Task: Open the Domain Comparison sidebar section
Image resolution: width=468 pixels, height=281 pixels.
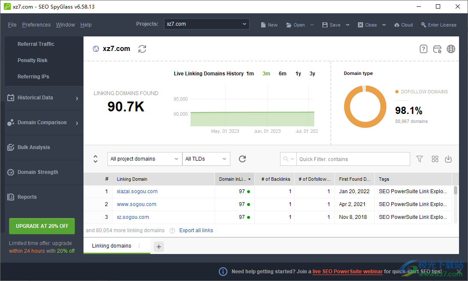Action: [x=44, y=123]
